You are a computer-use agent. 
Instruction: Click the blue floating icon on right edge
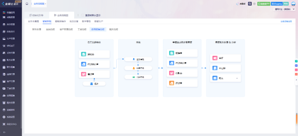296,66
